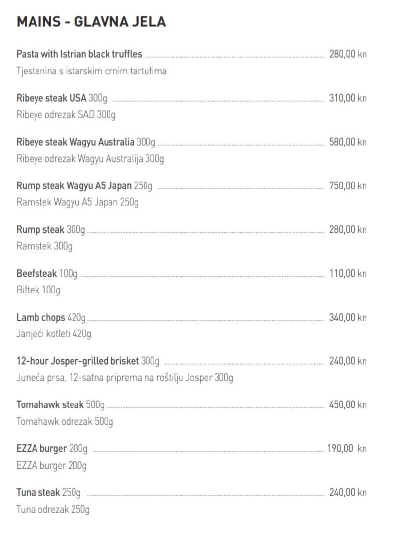Click Janjeći kotleti 420g description
This screenshot has width=401, height=550.
pyautogui.click(x=54, y=333)
